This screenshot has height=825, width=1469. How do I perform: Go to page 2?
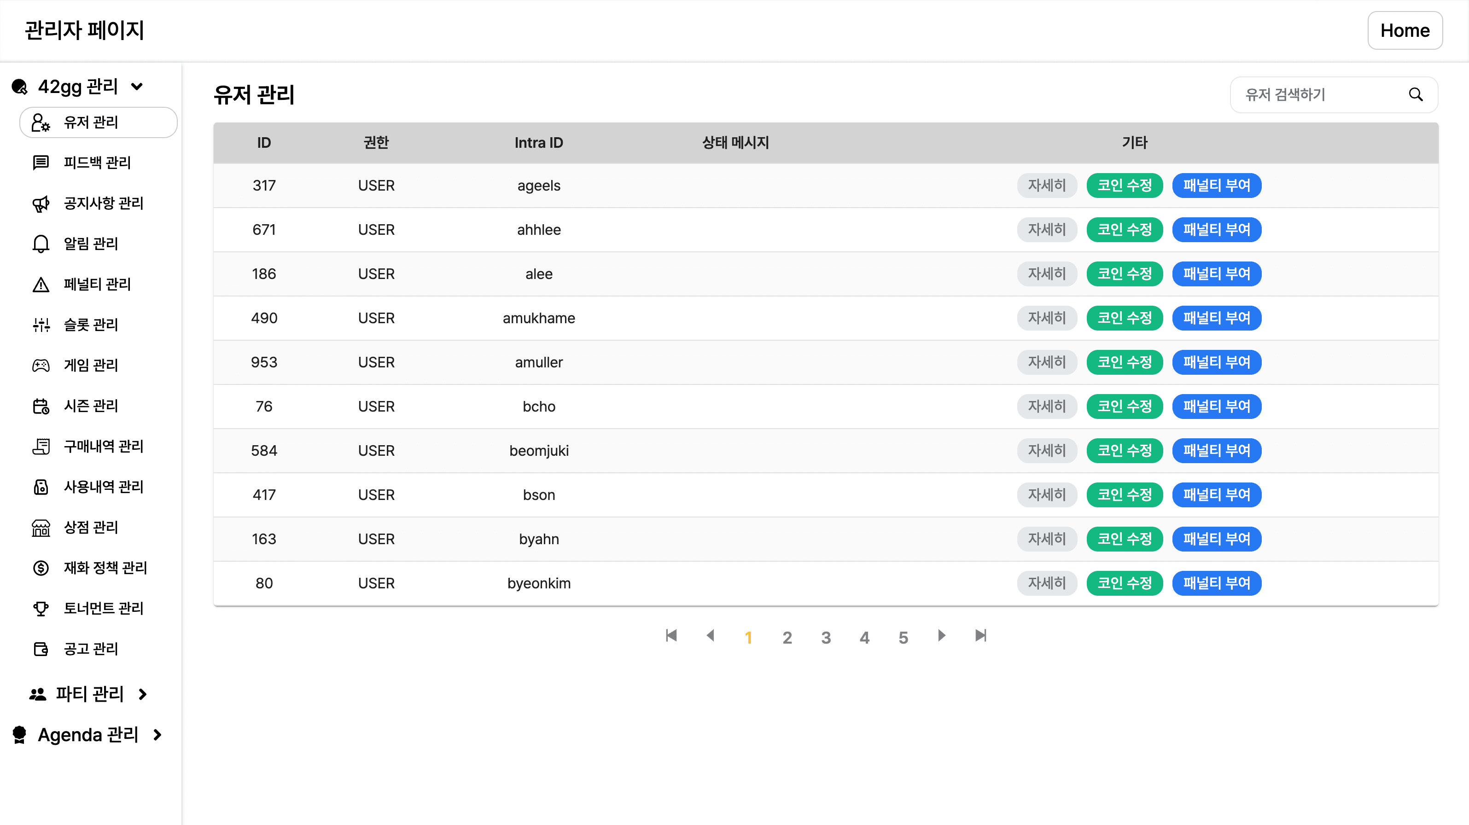click(x=787, y=638)
